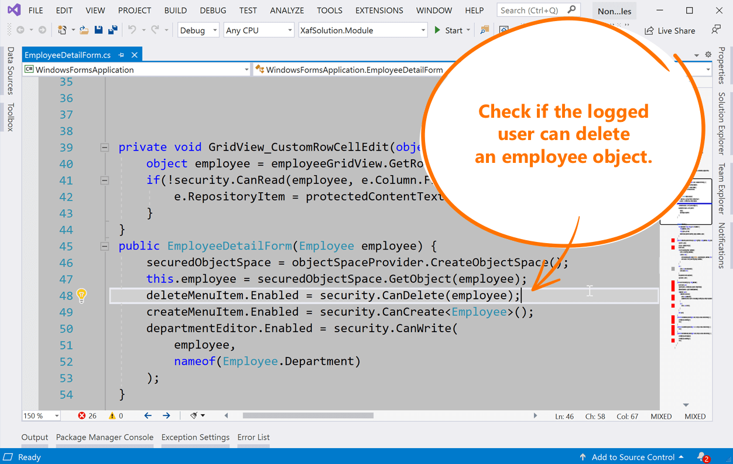
Task: Open the Debug configuration dropdown
Action: pyautogui.click(x=198, y=30)
